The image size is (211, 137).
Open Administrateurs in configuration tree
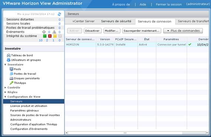coord(21,120)
